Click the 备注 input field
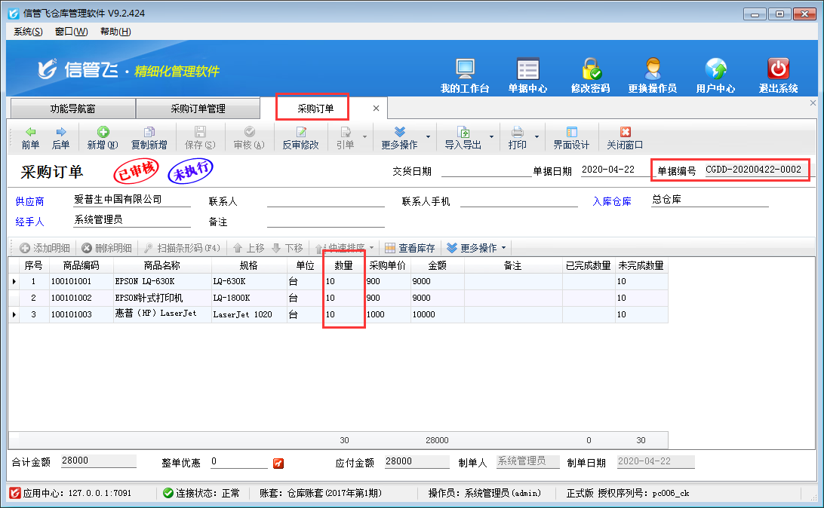 326,221
